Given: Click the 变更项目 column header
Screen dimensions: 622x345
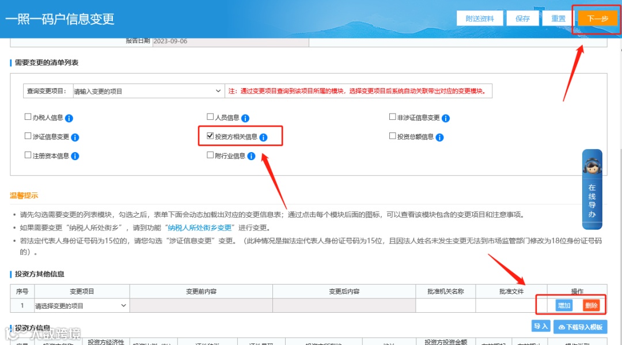Looking at the screenshot, I should (x=82, y=291).
